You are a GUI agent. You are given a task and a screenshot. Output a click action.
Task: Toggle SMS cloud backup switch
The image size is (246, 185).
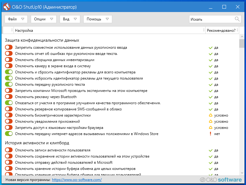[x=9, y=109]
